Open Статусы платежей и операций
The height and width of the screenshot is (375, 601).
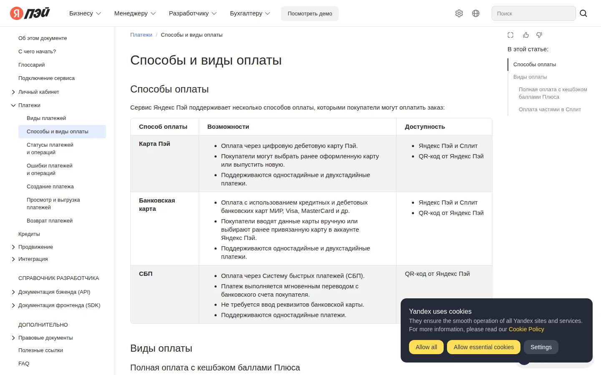tap(50, 148)
